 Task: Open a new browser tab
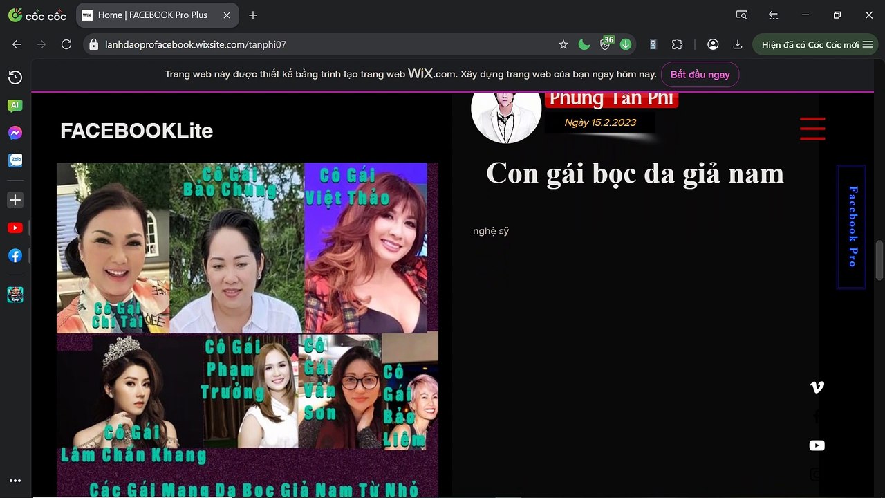coord(253,15)
